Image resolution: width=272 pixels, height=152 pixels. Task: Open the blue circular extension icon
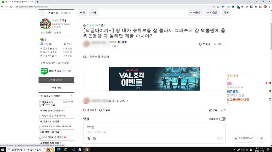233,7
